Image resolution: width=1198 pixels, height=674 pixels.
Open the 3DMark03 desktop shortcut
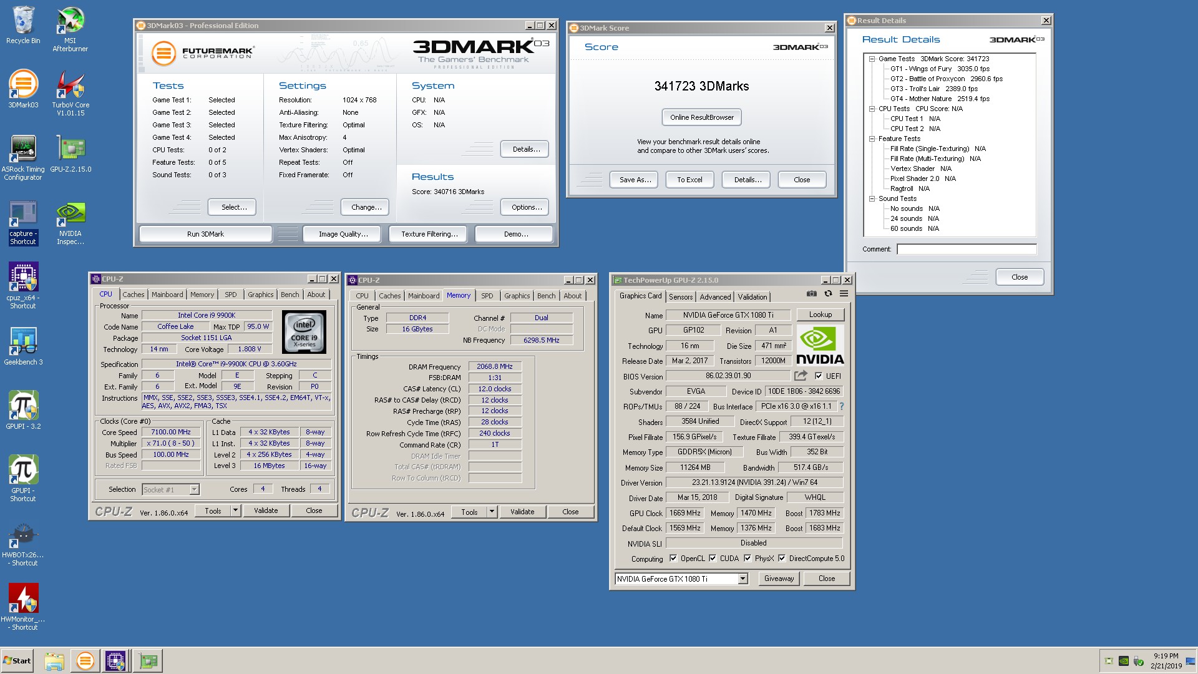click(x=23, y=89)
